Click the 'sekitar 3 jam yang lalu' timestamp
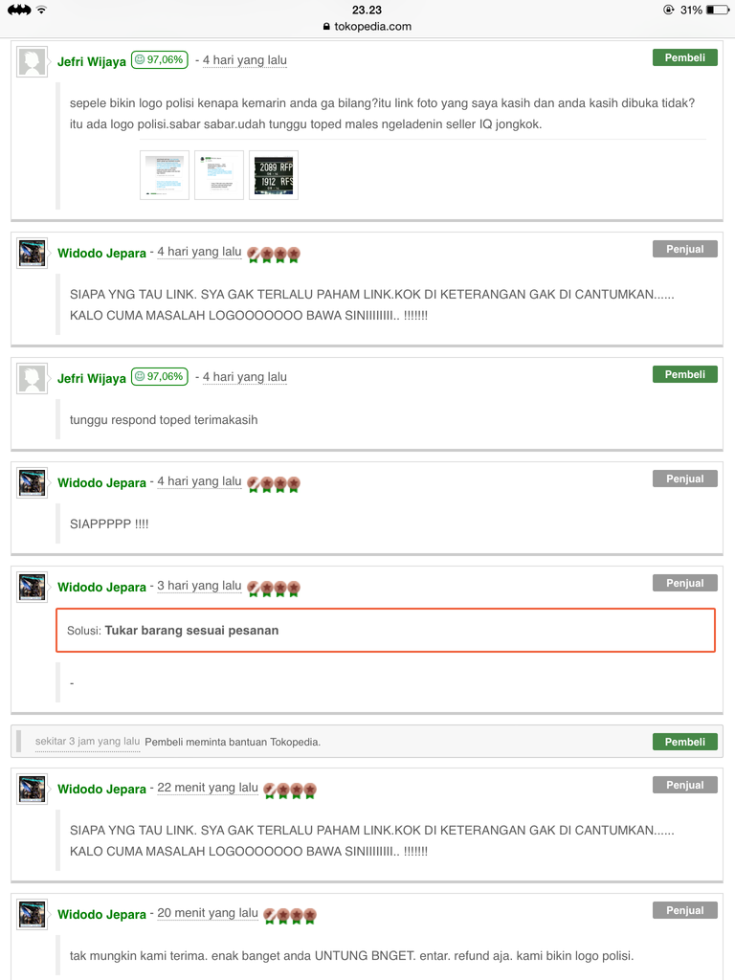 (x=87, y=742)
